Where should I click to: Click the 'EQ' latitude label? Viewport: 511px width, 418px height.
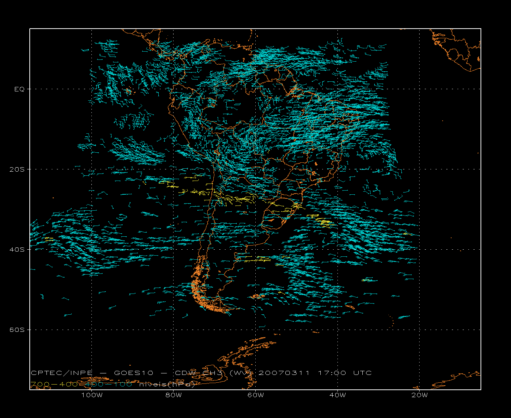click(19, 89)
